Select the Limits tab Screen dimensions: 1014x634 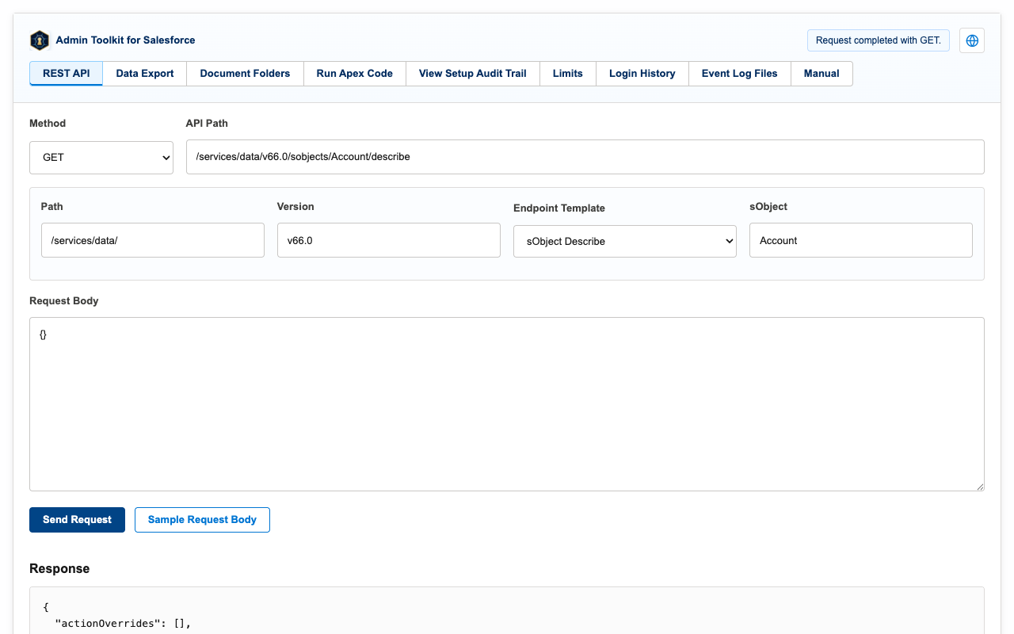click(568, 74)
